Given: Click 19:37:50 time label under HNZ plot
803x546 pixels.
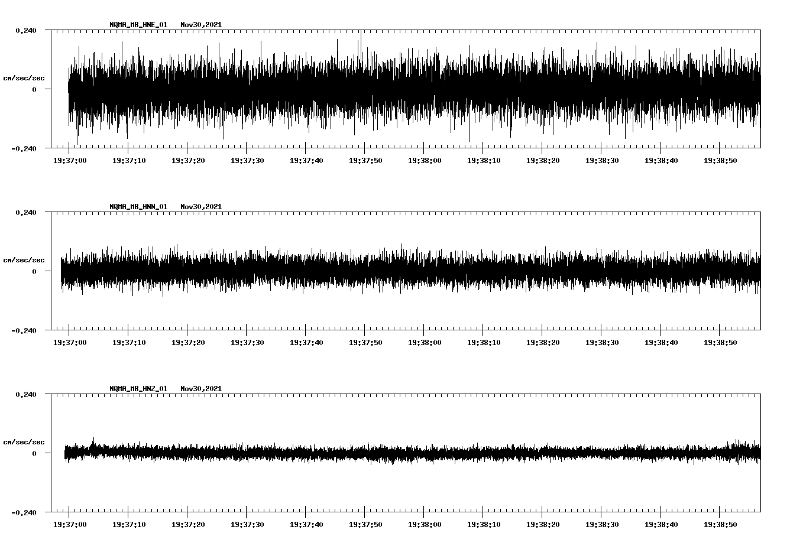Looking at the screenshot, I should 365,525.
